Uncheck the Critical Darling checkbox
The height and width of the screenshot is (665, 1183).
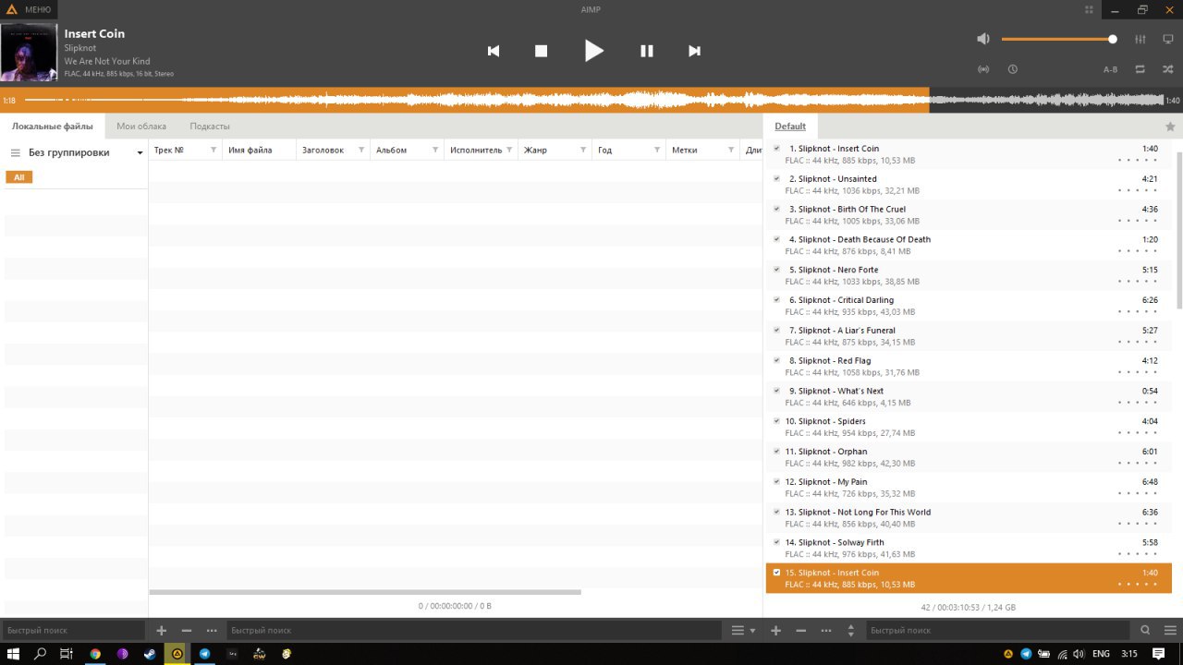[x=776, y=299]
